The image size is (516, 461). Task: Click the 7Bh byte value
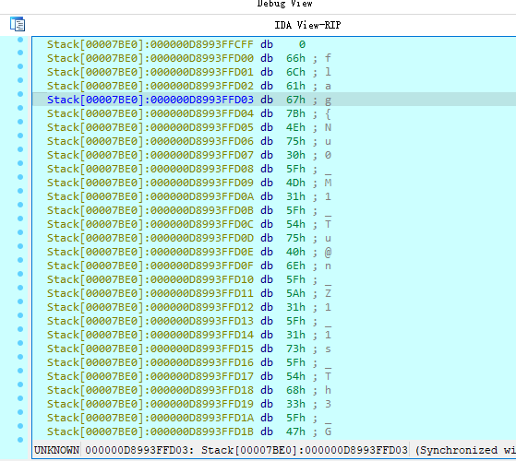(x=295, y=113)
